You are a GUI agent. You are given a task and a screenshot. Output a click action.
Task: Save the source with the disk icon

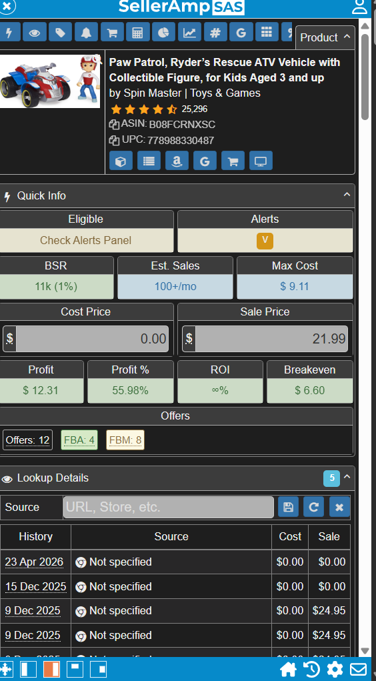[288, 507]
